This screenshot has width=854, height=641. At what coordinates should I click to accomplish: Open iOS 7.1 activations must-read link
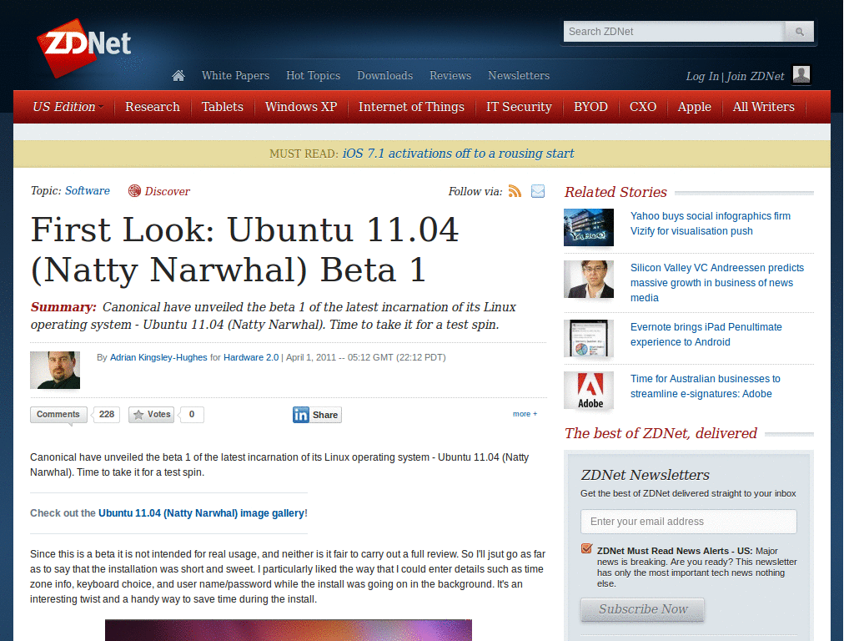pyautogui.click(x=458, y=154)
